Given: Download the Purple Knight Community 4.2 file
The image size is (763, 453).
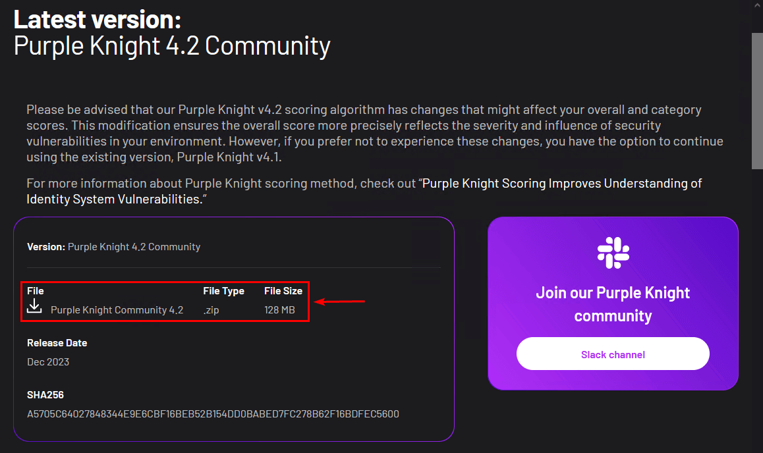Looking at the screenshot, I should coord(117,310).
